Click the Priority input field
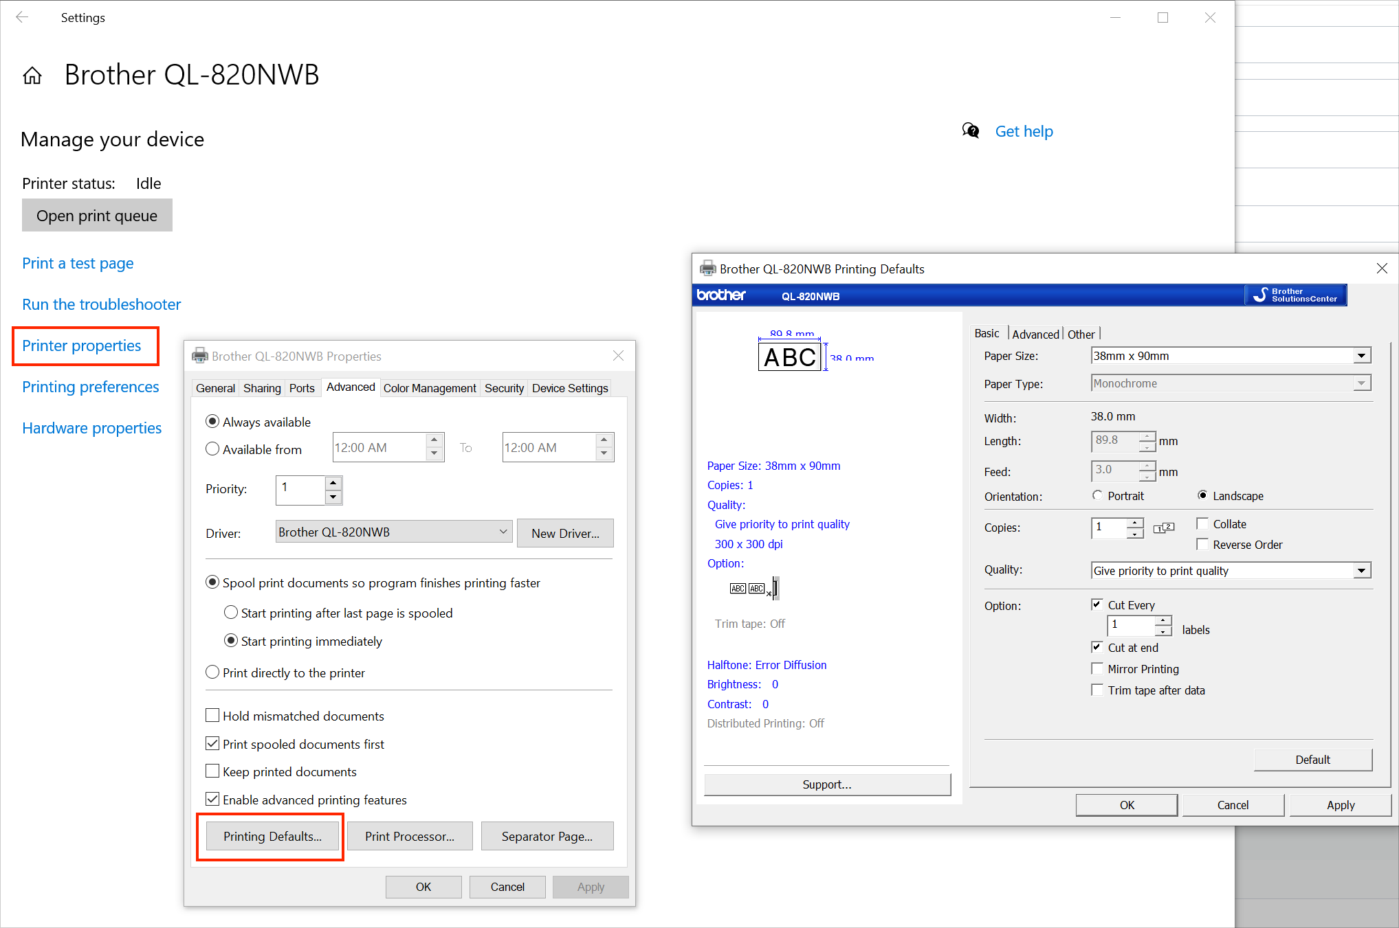Viewport: 1399px width, 928px height. [x=300, y=490]
